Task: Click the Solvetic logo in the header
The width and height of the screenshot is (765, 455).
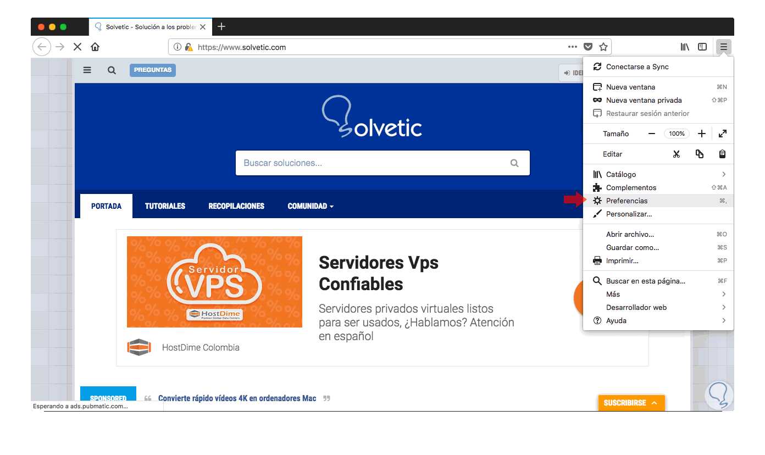Action: point(372,117)
